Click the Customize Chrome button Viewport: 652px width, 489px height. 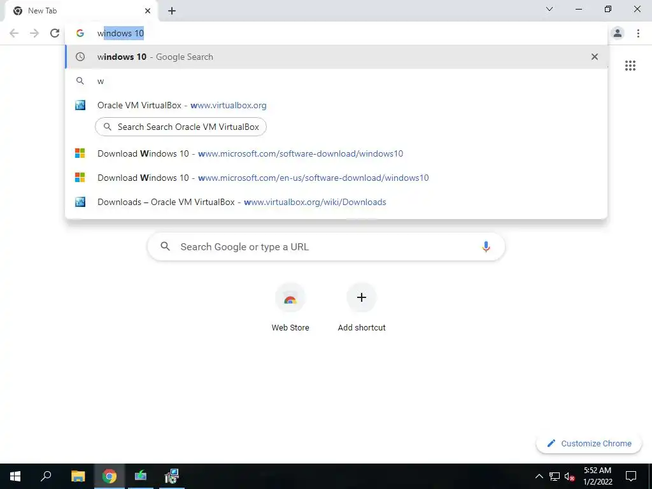click(589, 443)
